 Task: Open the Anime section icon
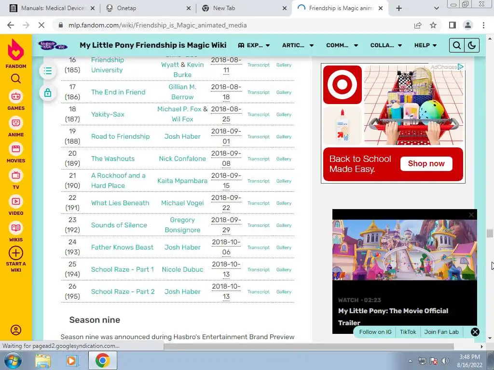16,123
